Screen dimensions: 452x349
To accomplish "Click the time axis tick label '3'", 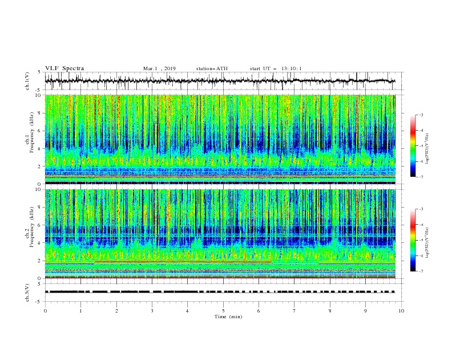I will click(x=152, y=311).
